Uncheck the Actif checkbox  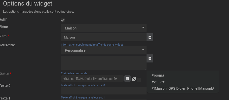pos(63,20)
